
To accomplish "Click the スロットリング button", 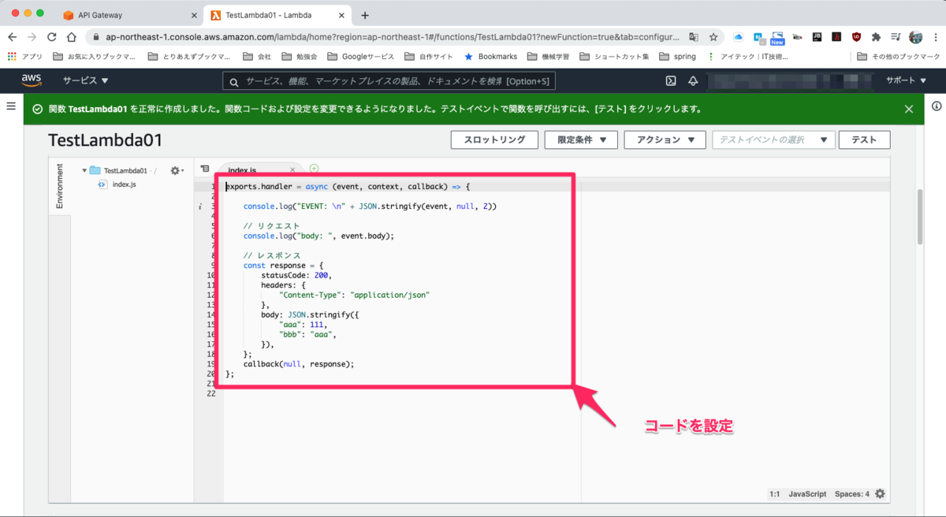I will pyautogui.click(x=494, y=139).
